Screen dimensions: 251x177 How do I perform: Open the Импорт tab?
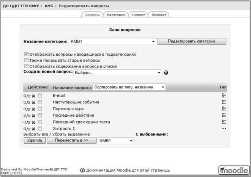pyautogui.click(x=137, y=15)
